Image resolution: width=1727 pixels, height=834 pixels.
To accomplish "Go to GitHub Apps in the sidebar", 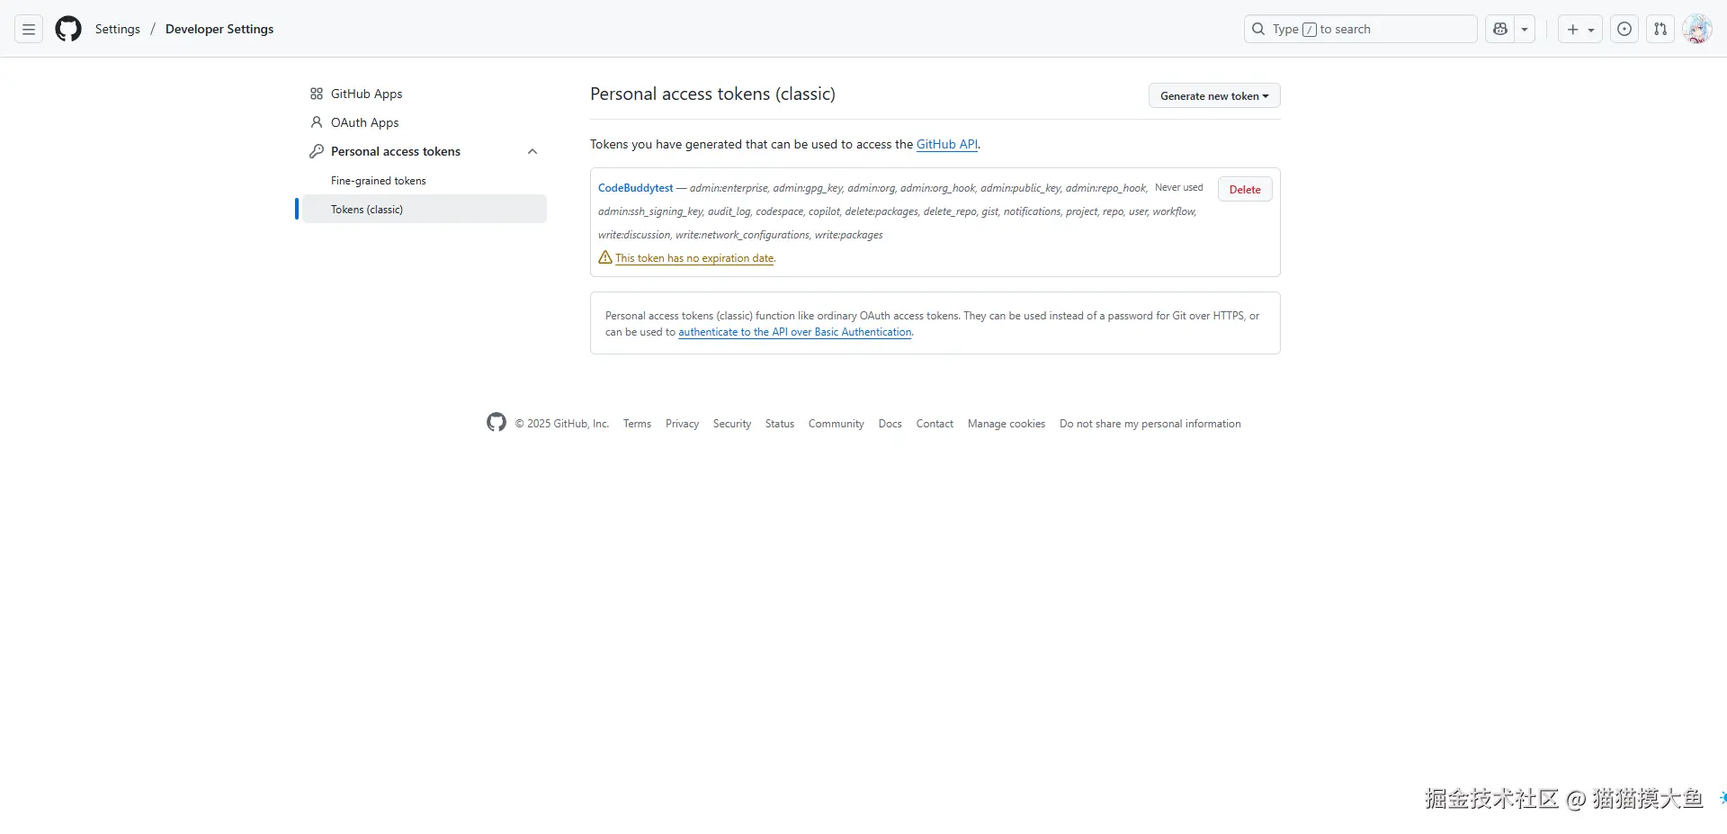I will coord(366,94).
